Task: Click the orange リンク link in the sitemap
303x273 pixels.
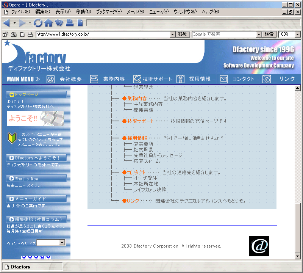Action: coord(133,201)
